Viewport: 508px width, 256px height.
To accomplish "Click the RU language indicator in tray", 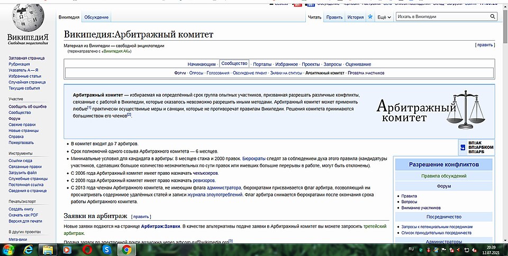I will click(411, 249).
